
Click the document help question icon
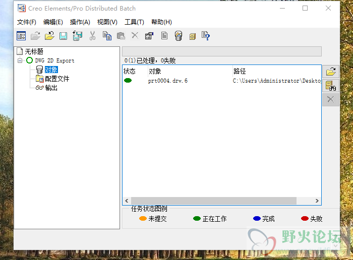206,36
